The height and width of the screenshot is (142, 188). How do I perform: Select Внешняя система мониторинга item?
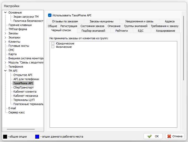pos(26,59)
